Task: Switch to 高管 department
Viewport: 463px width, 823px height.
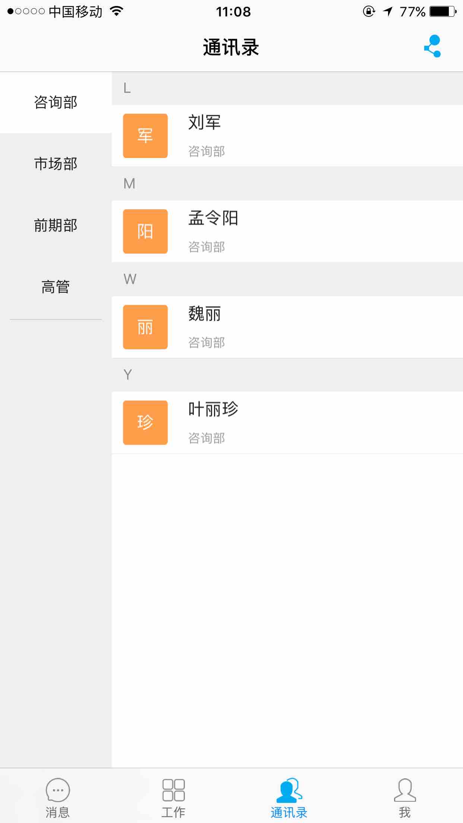Action: click(x=56, y=287)
